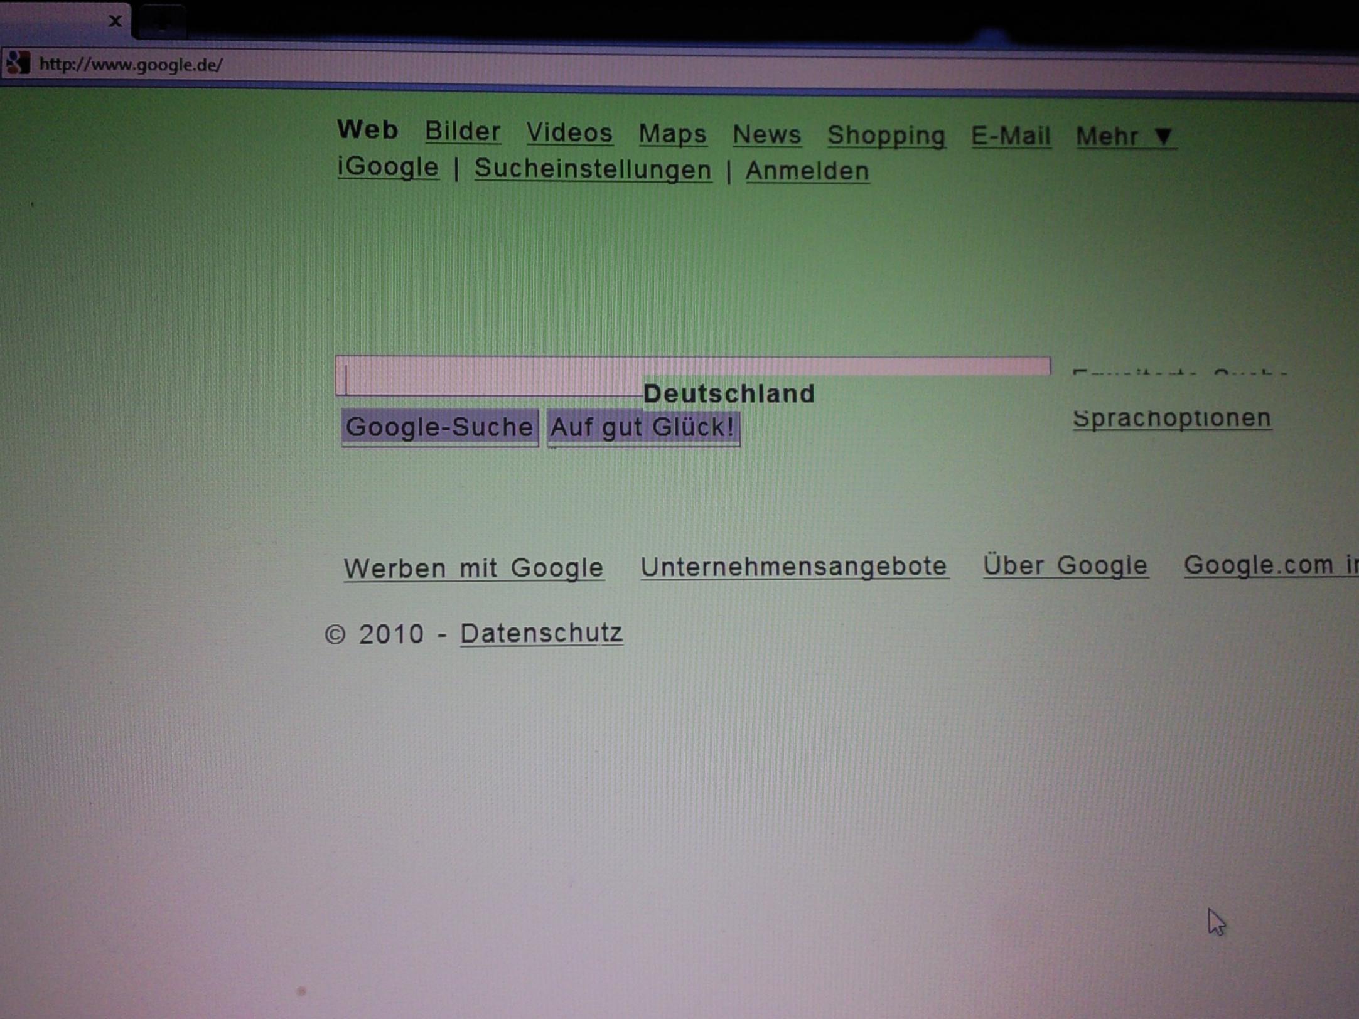Open Sprachoptionen
This screenshot has width=1359, height=1019.
click(x=1172, y=418)
